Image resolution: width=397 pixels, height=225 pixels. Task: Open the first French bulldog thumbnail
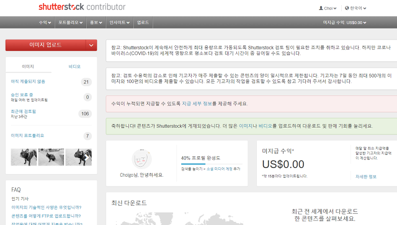click(24, 157)
